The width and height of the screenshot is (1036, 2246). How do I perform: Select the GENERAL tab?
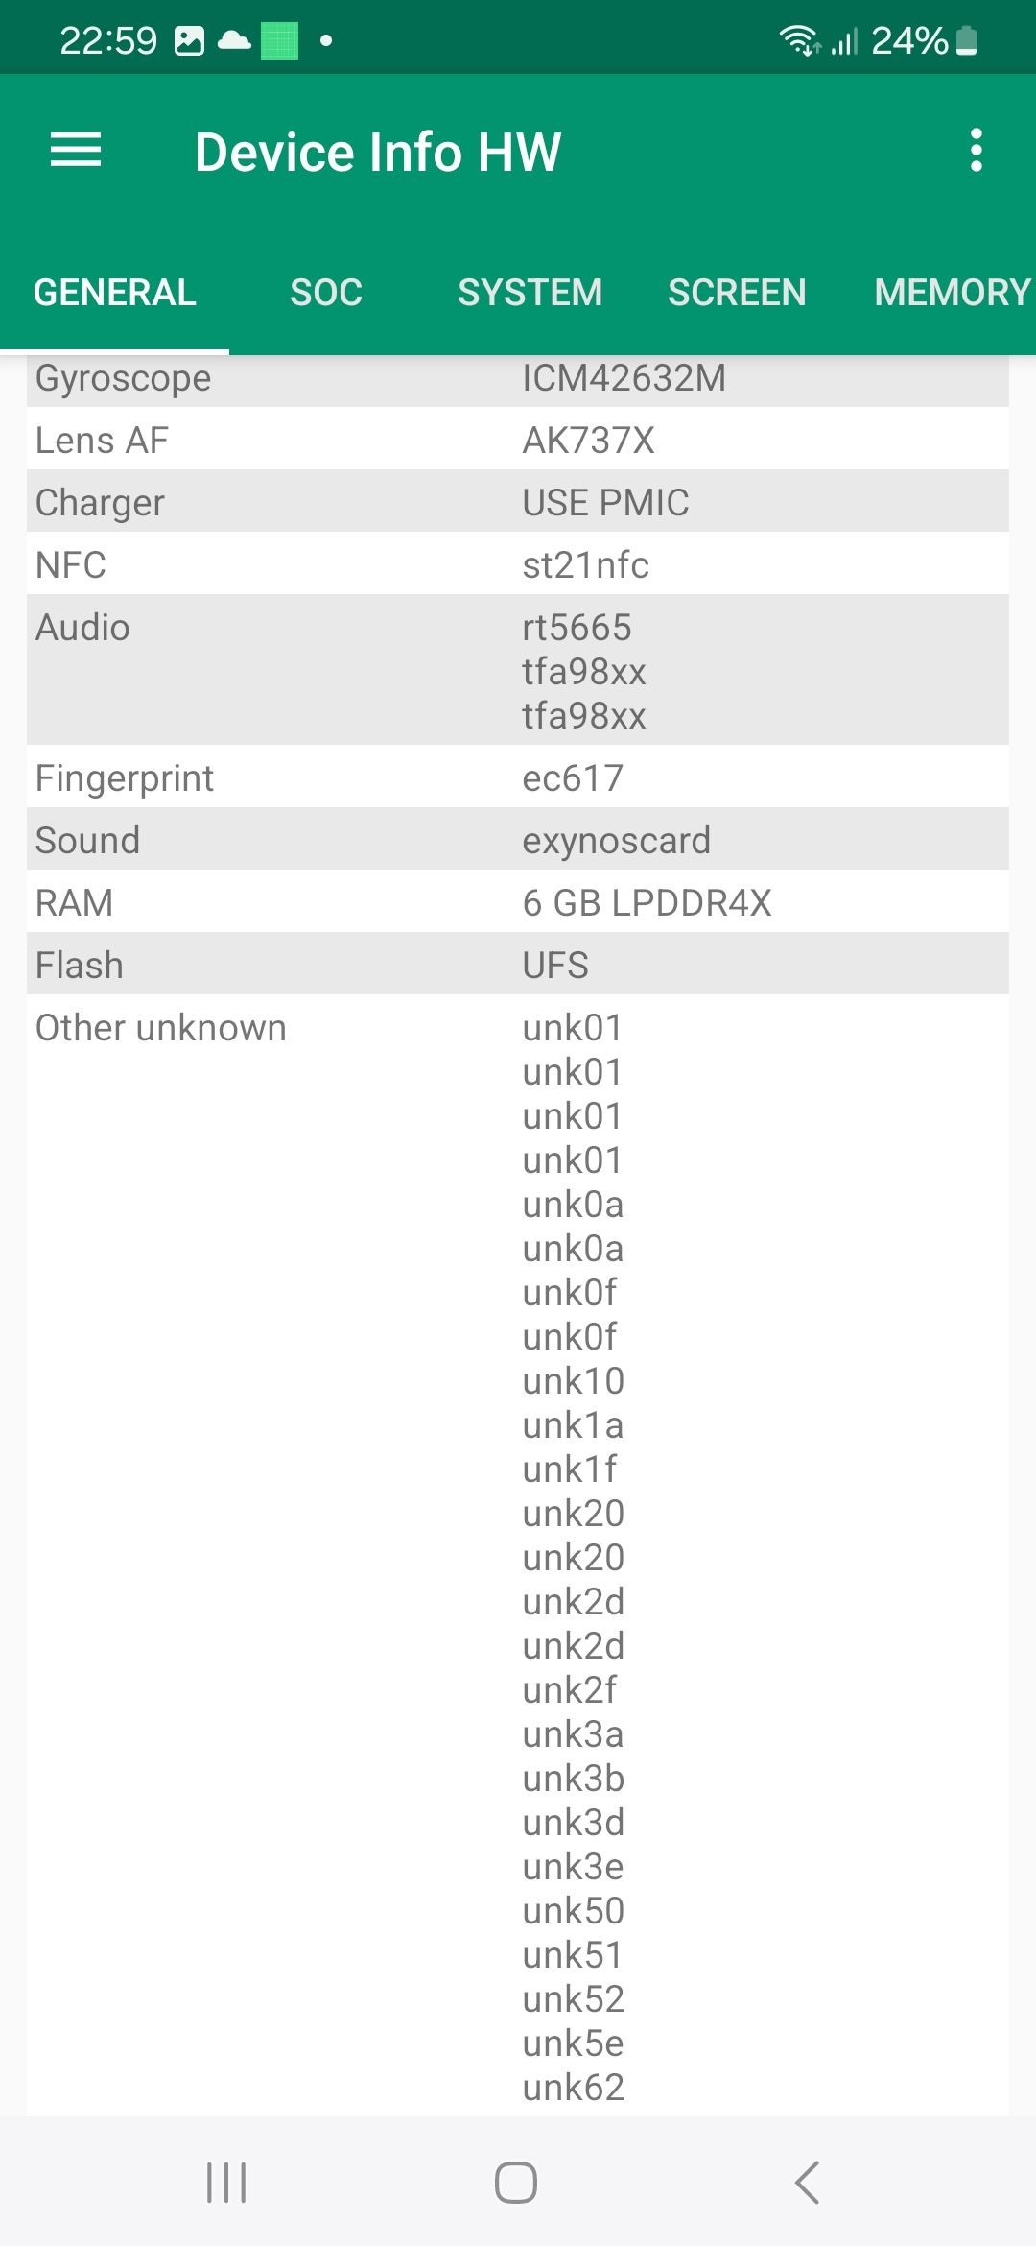tap(115, 293)
